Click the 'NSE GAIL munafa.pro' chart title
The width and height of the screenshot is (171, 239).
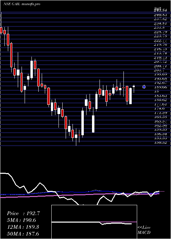pyautogui.click(x=22, y=4)
